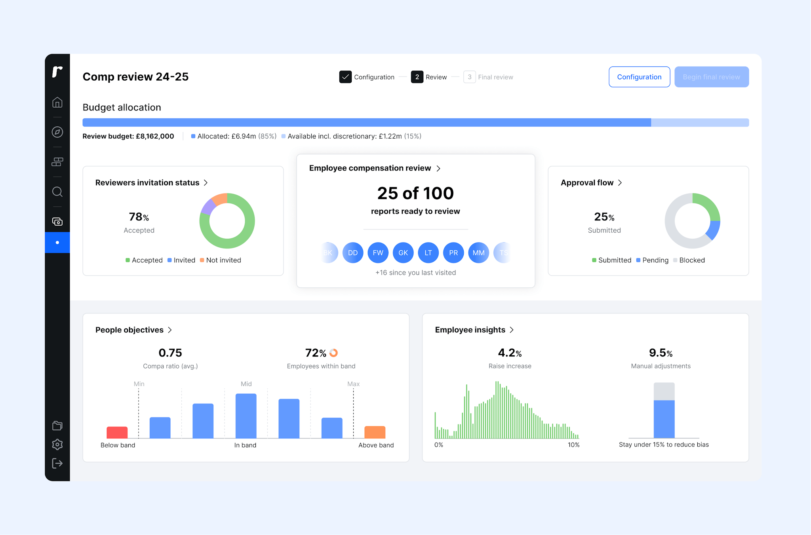This screenshot has width=811, height=535.
Task: Click the home icon in sidebar
Action: coord(57,102)
